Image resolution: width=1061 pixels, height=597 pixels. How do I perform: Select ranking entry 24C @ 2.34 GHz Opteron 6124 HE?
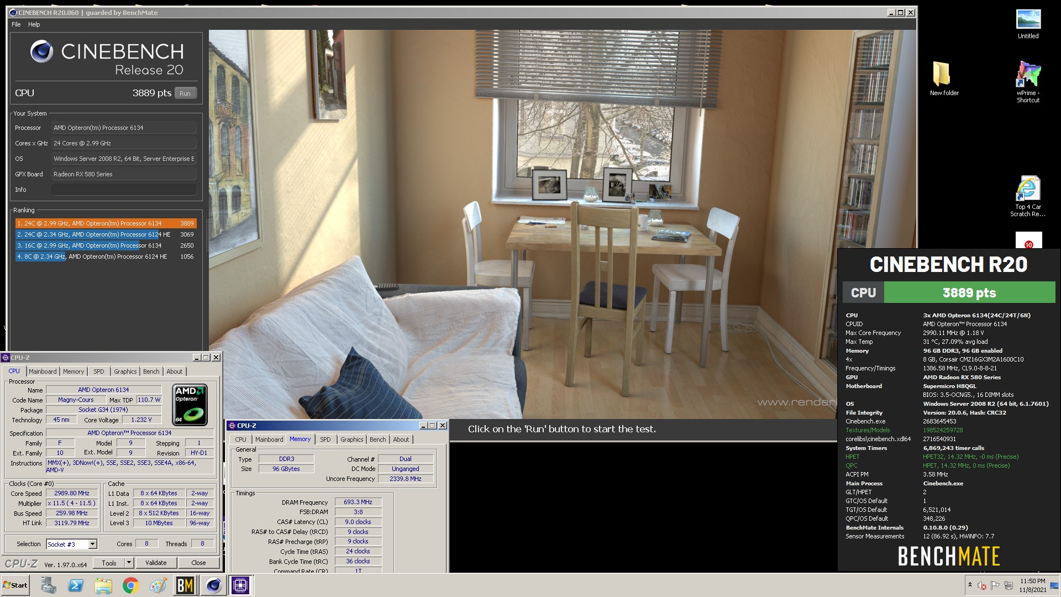(105, 234)
